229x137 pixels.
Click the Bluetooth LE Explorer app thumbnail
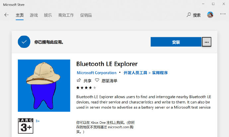click(44, 86)
